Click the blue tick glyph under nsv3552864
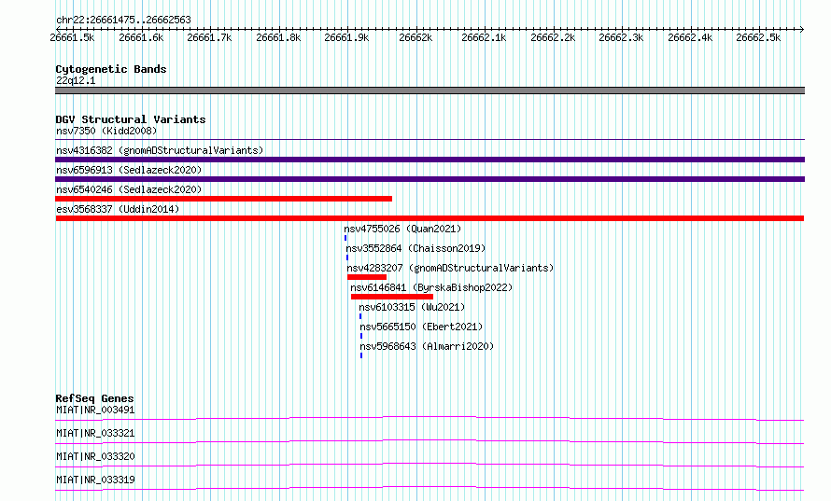 point(347,257)
